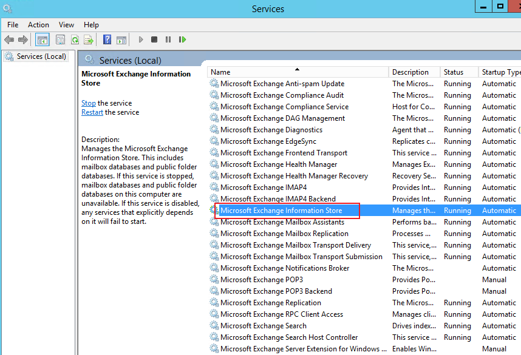Toggle the Show/Hide Console Tree button
521x355 pixels.
[x=43, y=40]
